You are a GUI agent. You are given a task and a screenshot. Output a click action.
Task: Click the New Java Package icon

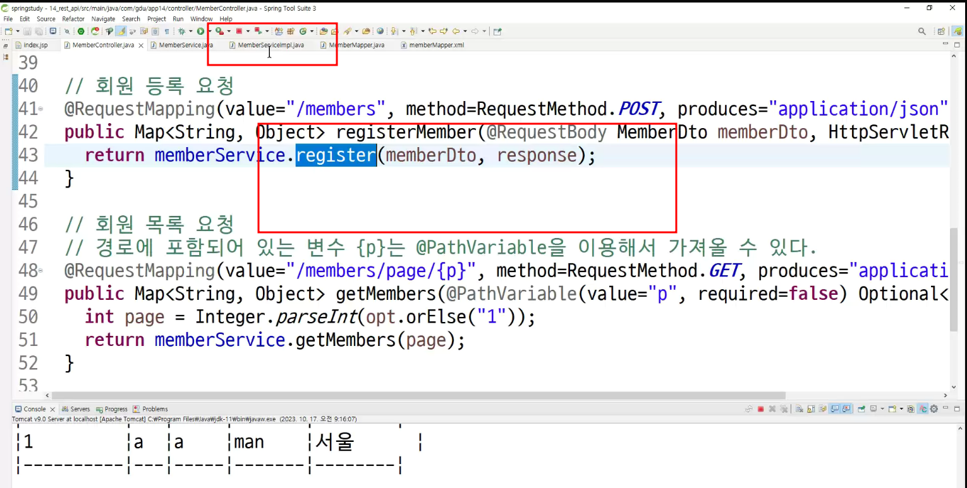[x=291, y=31]
